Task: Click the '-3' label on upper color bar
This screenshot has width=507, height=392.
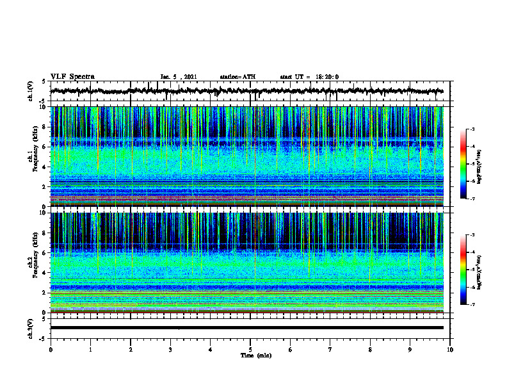Action: (472, 129)
